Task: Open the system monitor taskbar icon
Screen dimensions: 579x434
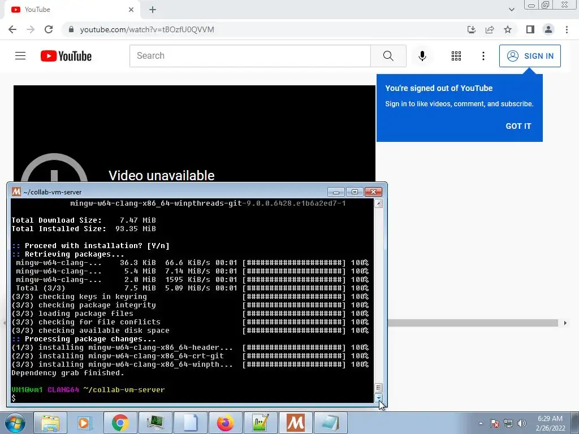Action: (x=155, y=423)
